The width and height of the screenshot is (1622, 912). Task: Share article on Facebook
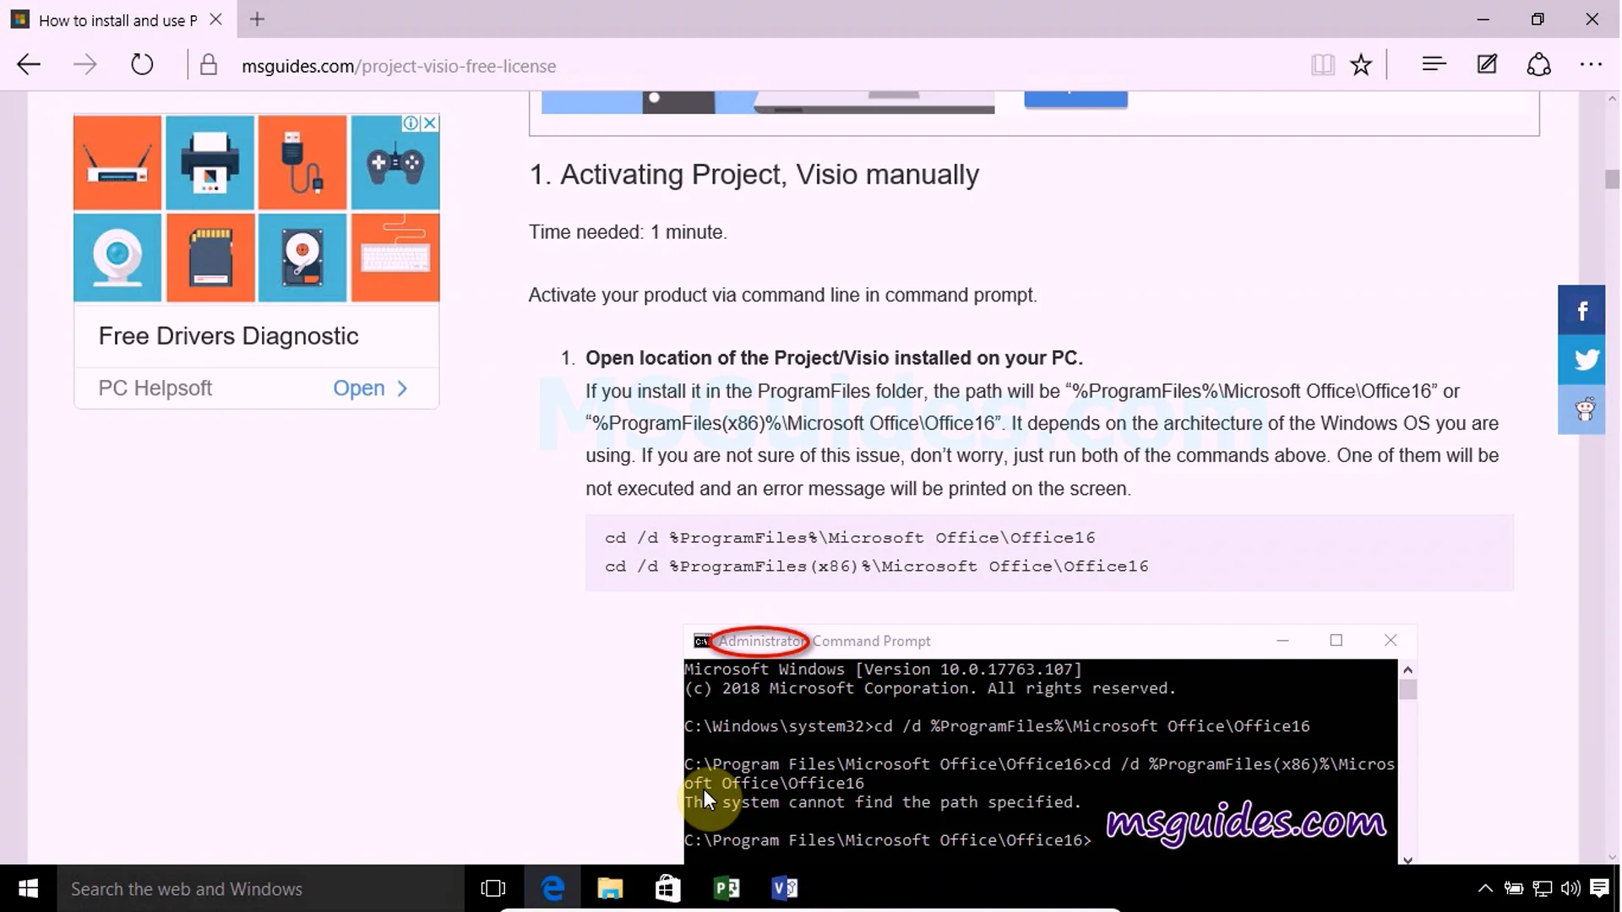(1581, 311)
